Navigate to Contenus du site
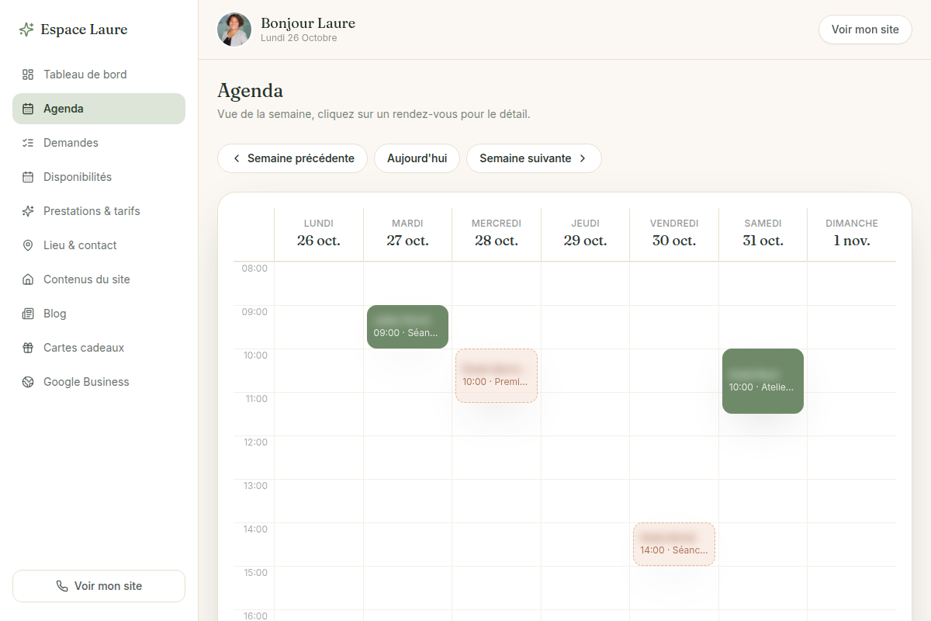The image size is (931, 621). 99,279
